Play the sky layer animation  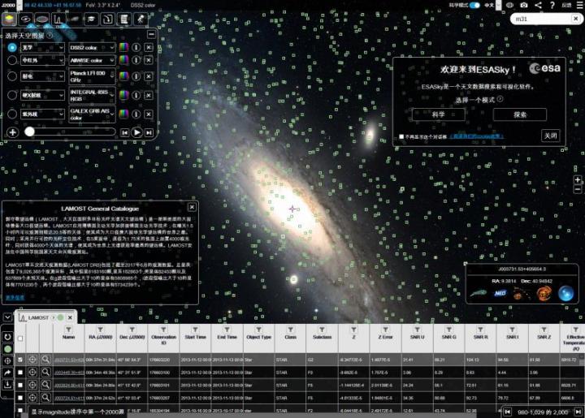137,132
